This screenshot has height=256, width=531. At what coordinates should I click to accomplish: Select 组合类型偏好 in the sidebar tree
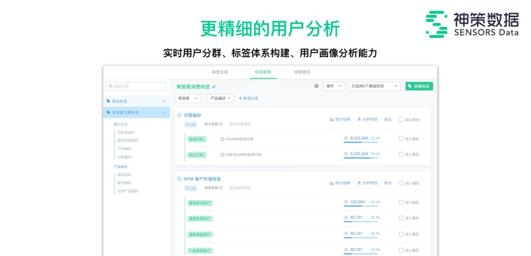[128, 140]
